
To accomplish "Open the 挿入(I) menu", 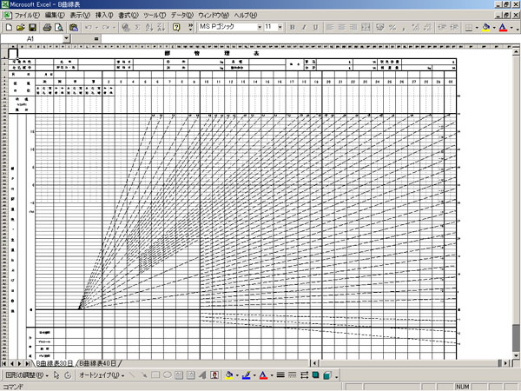I will pyautogui.click(x=104, y=16).
